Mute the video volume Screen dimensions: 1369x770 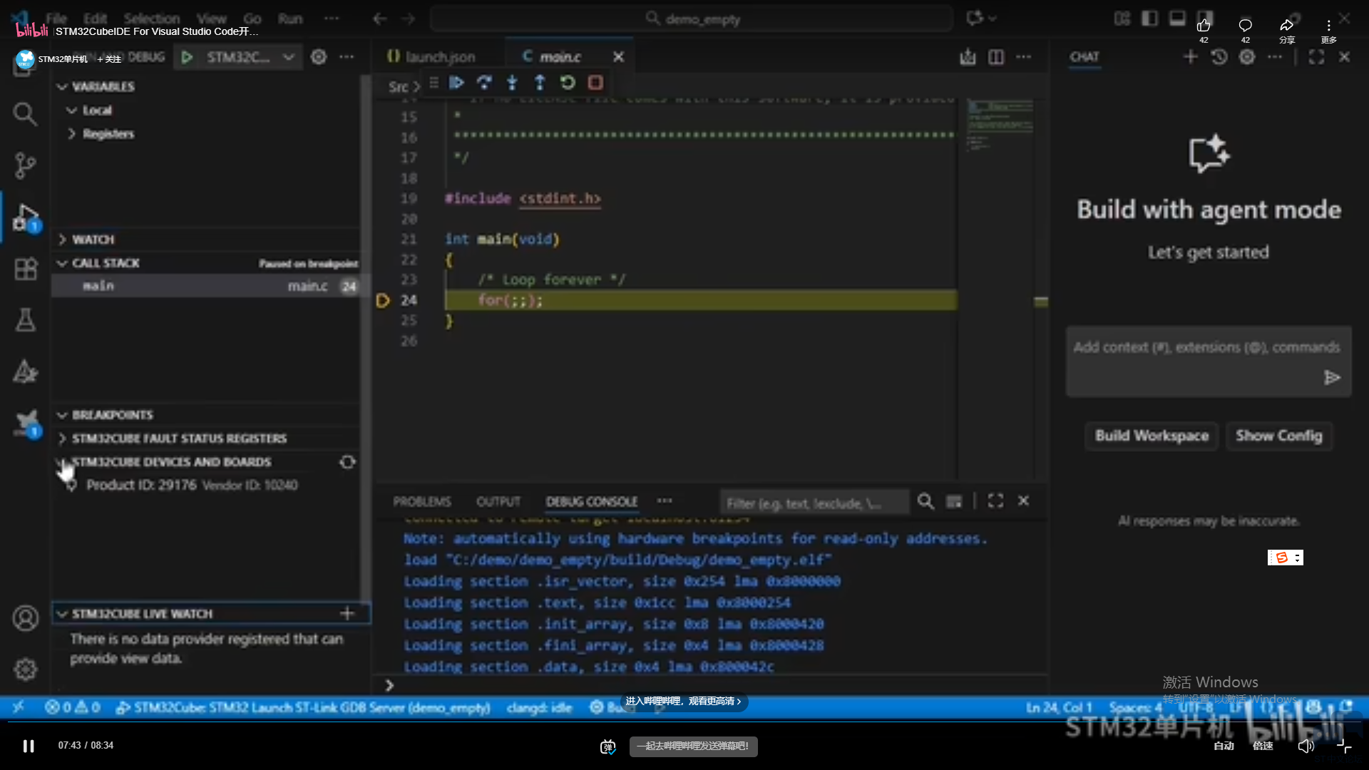click(1306, 746)
